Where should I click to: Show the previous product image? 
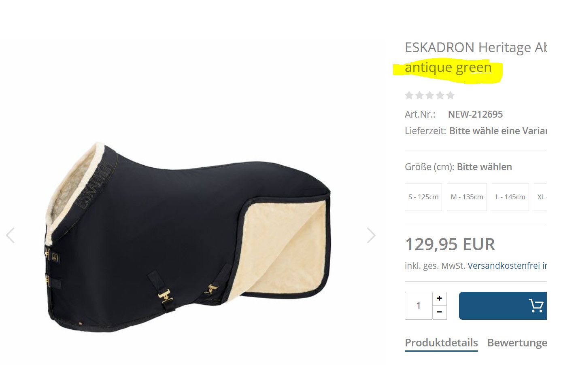[x=11, y=235]
